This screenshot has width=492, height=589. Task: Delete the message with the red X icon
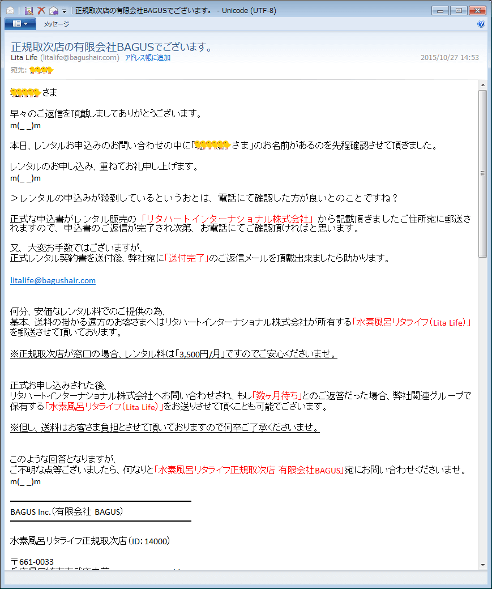pos(41,11)
